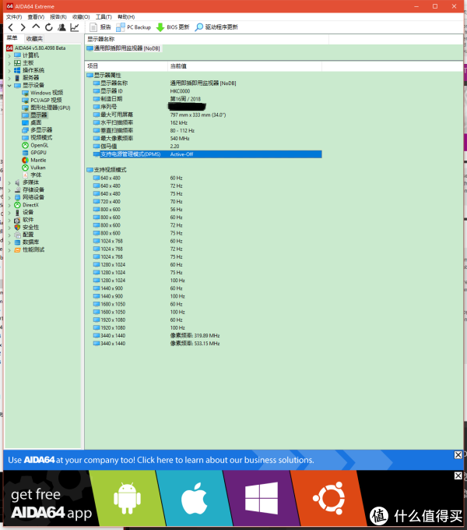This screenshot has width=467, height=530.
Task: Click the Forward navigation arrow
Action: point(23,27)
